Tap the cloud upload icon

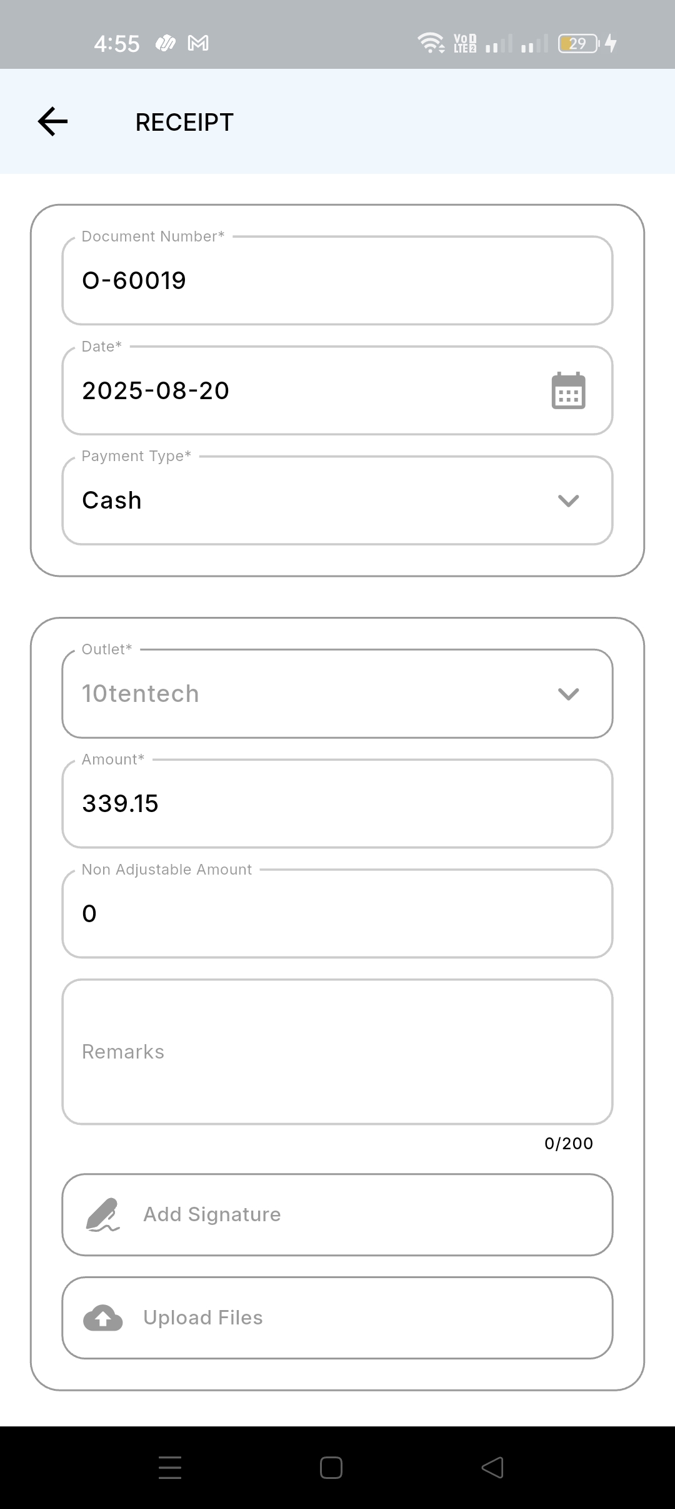pos(103,1318)
